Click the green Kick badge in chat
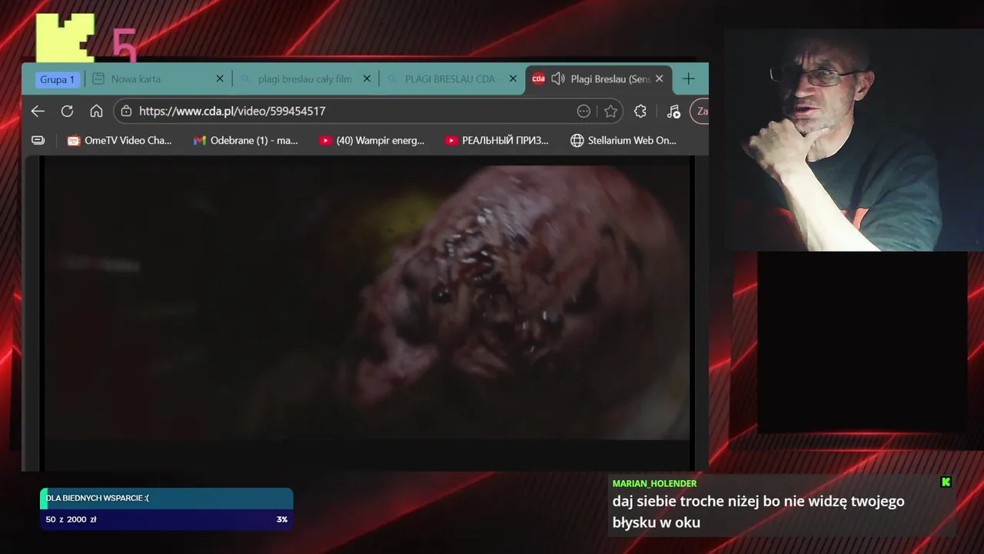 pos(946,482)
